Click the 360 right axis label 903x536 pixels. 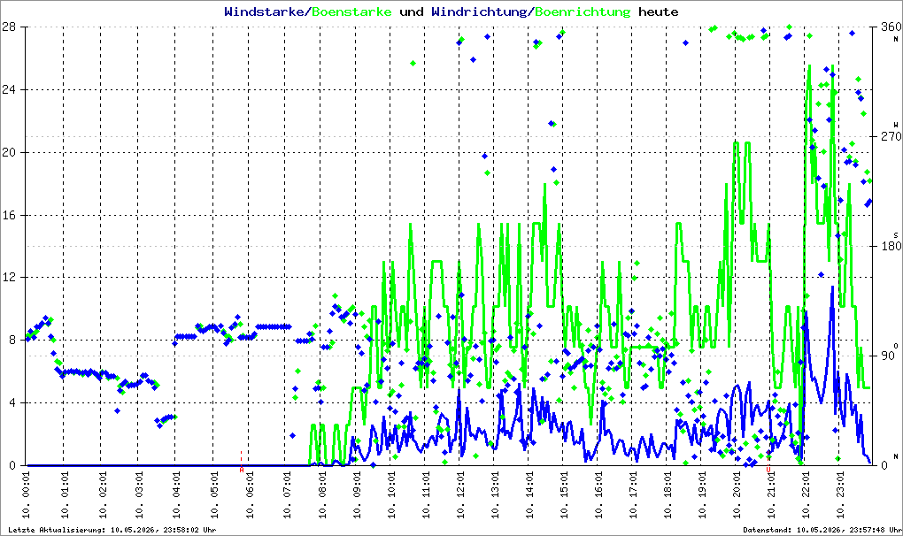tap(891, 27)
